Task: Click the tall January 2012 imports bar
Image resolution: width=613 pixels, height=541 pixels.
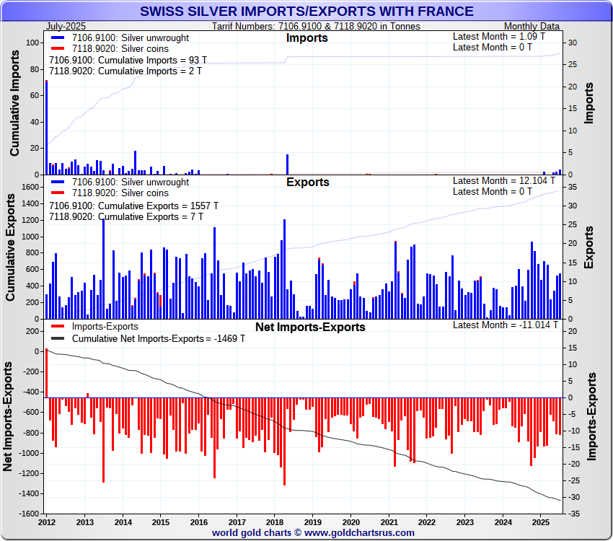Action: 47,128
